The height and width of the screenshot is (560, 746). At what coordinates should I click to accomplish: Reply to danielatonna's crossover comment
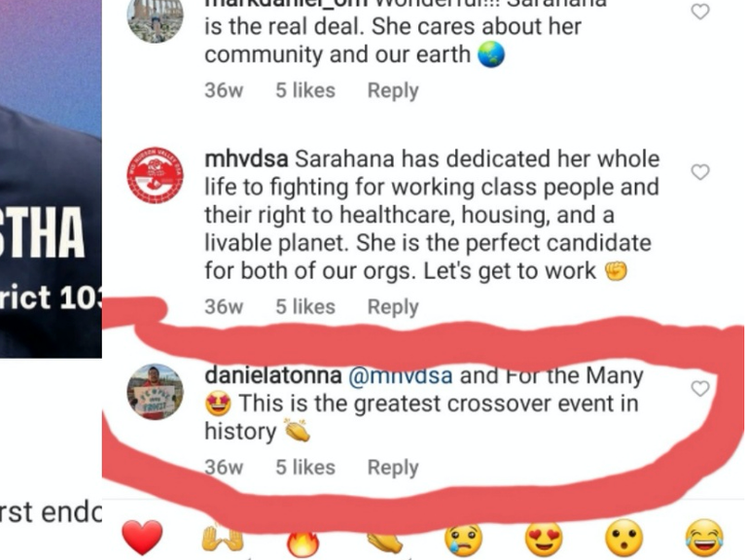[393, 468]
